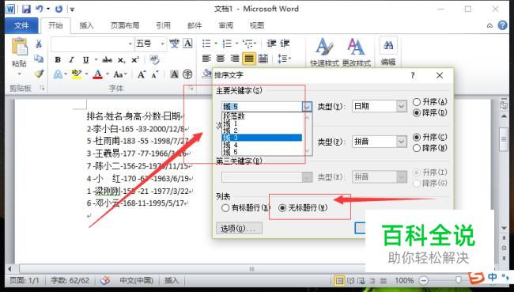Align text left
The height and width of the screenshot is (292, 514).
pyautogui.click(x=206, y=59)
